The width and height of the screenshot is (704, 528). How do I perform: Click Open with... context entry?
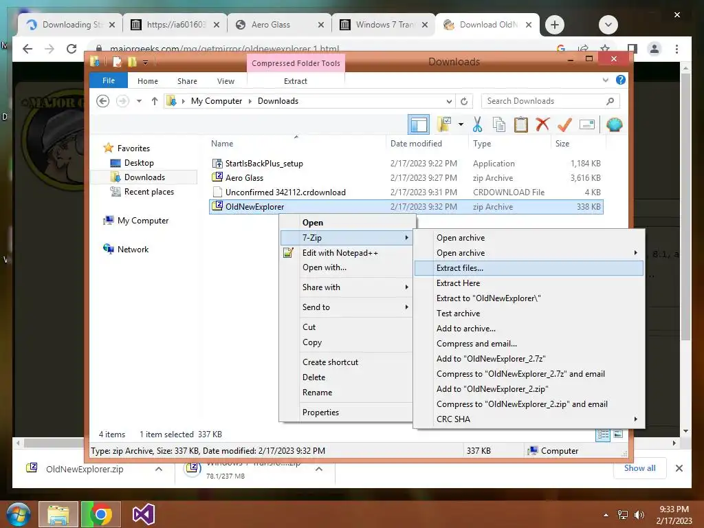coord(346,267)
